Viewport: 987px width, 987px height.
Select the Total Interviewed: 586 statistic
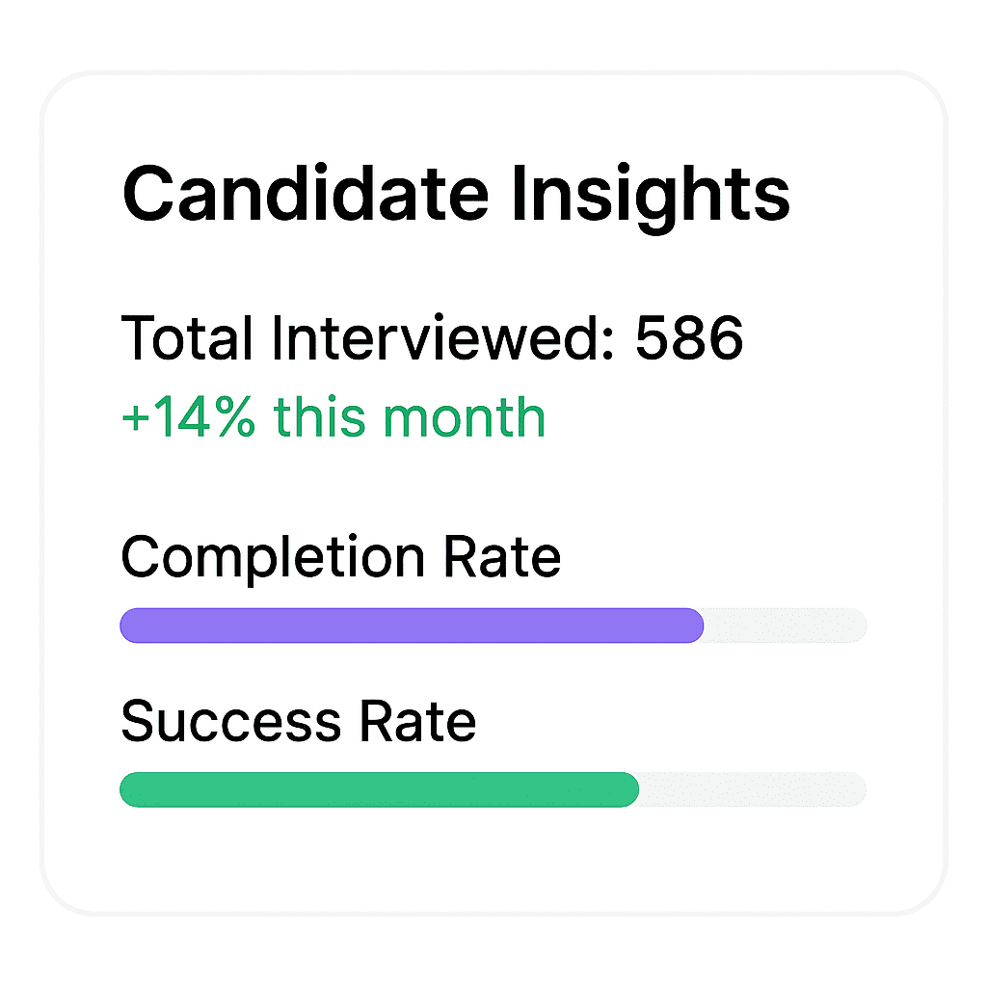click(432, 337)
